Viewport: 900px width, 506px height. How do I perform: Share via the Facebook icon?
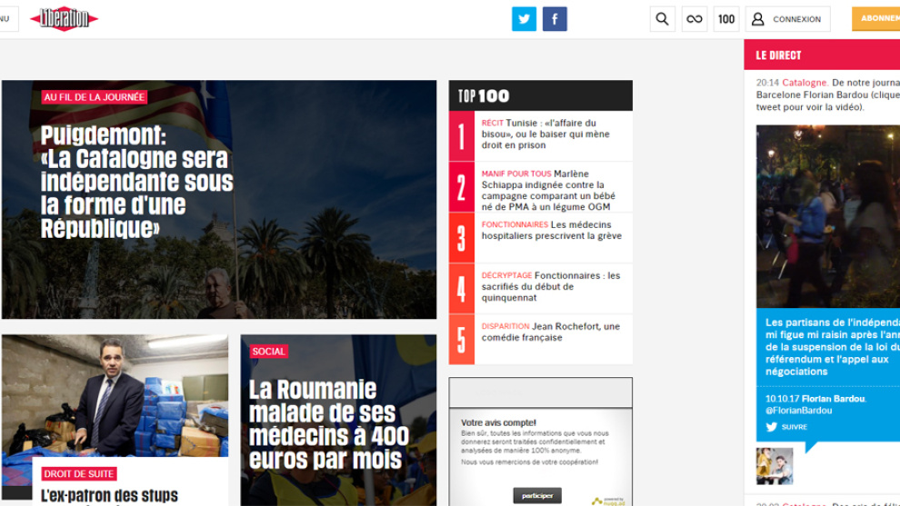pos(555,19)
